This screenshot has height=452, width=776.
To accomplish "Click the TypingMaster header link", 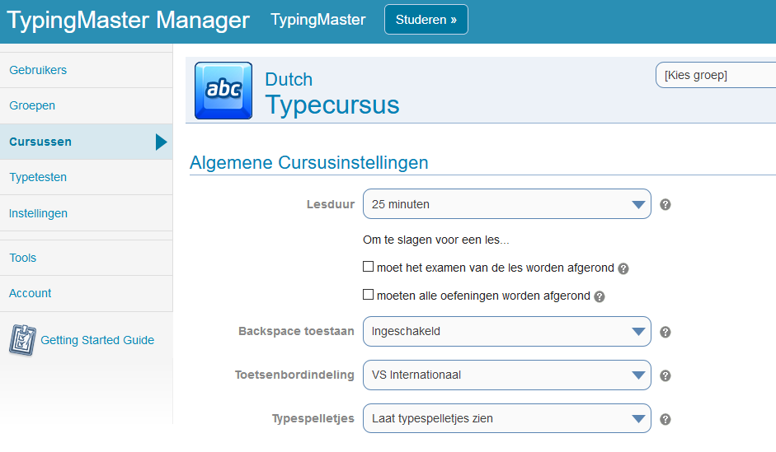I will tap(317, 20).
